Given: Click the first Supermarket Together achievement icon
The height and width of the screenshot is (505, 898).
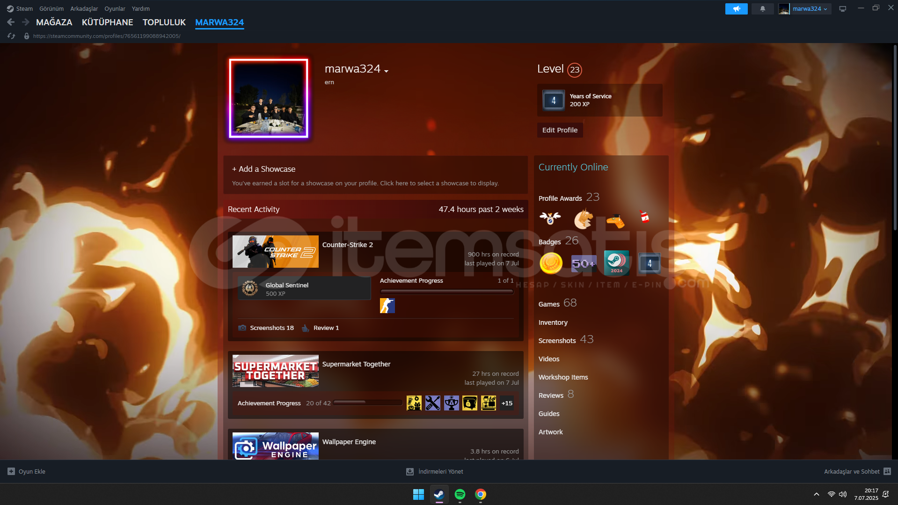Looking at the screenshot, I should coord(414,403).
